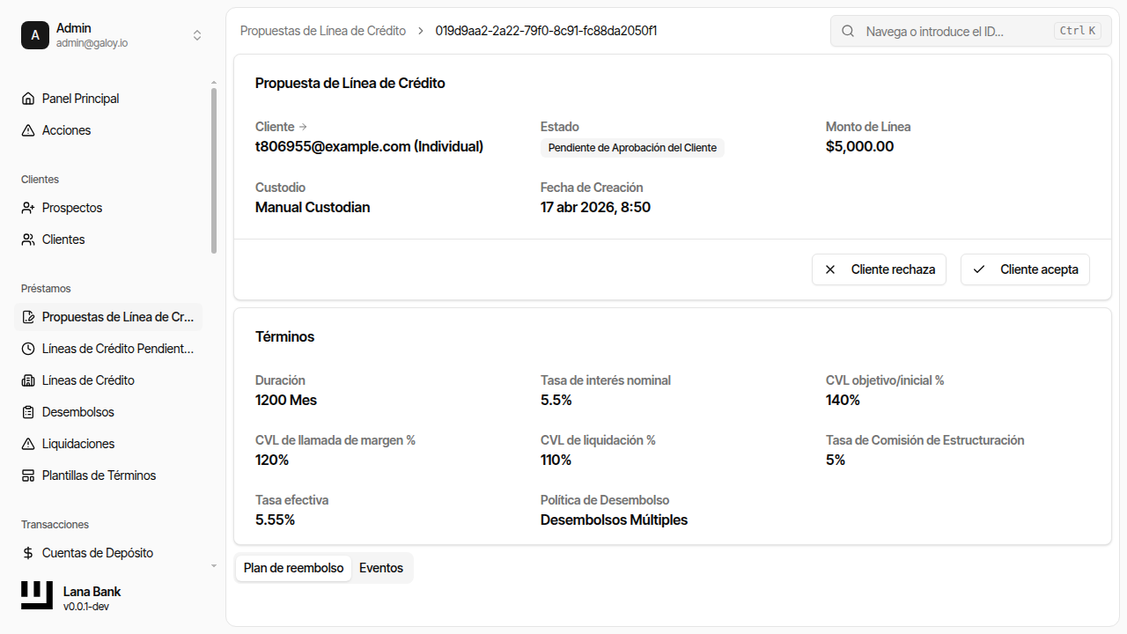Select the Plan de reembolso tab

click(293, 568)
